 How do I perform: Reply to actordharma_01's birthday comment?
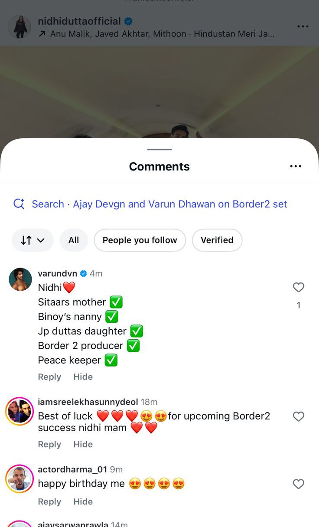(49, 502)
